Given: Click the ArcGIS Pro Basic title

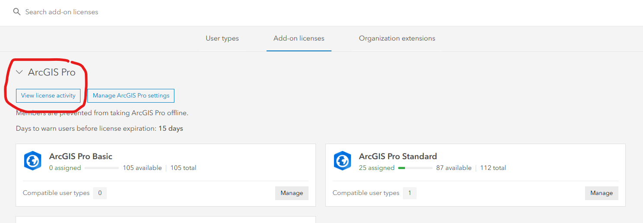Looking at the screenshot, I should pyautogui.click(x=81, y=156).
